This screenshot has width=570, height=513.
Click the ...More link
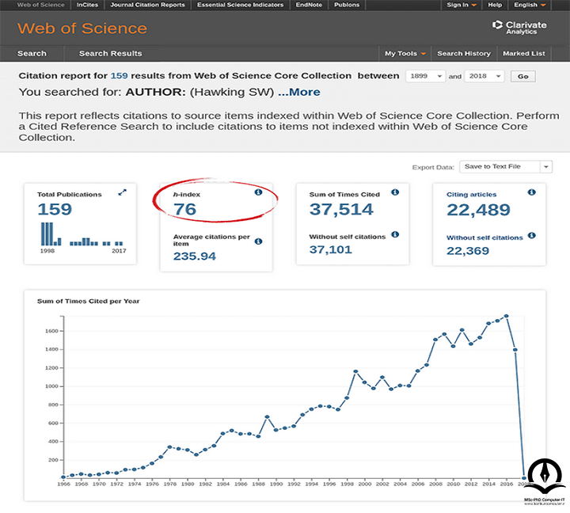pyautogui.click(x=298, y=92)
